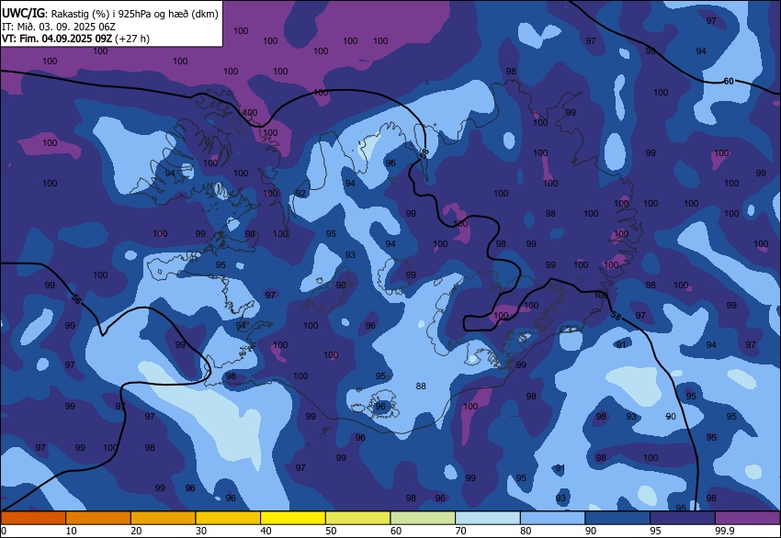Click the purple legend swatch above 99.9
The image size is (781, 538).
tap(748, 518)
